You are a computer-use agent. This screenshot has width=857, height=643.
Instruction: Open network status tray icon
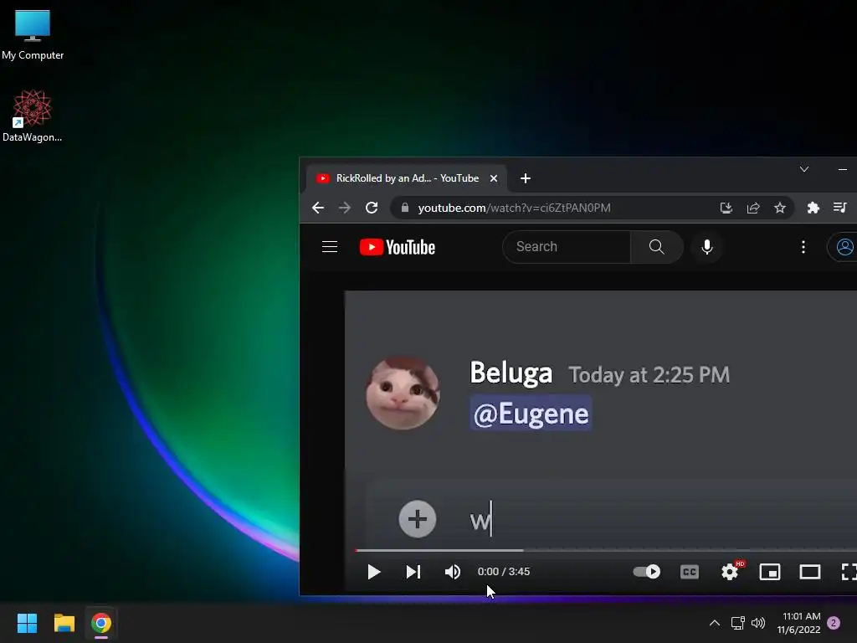(738, 623)
